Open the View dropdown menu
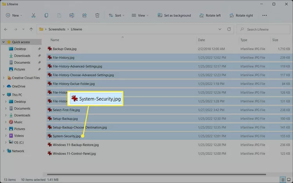293x183 pixels. [x=139, y=16]
